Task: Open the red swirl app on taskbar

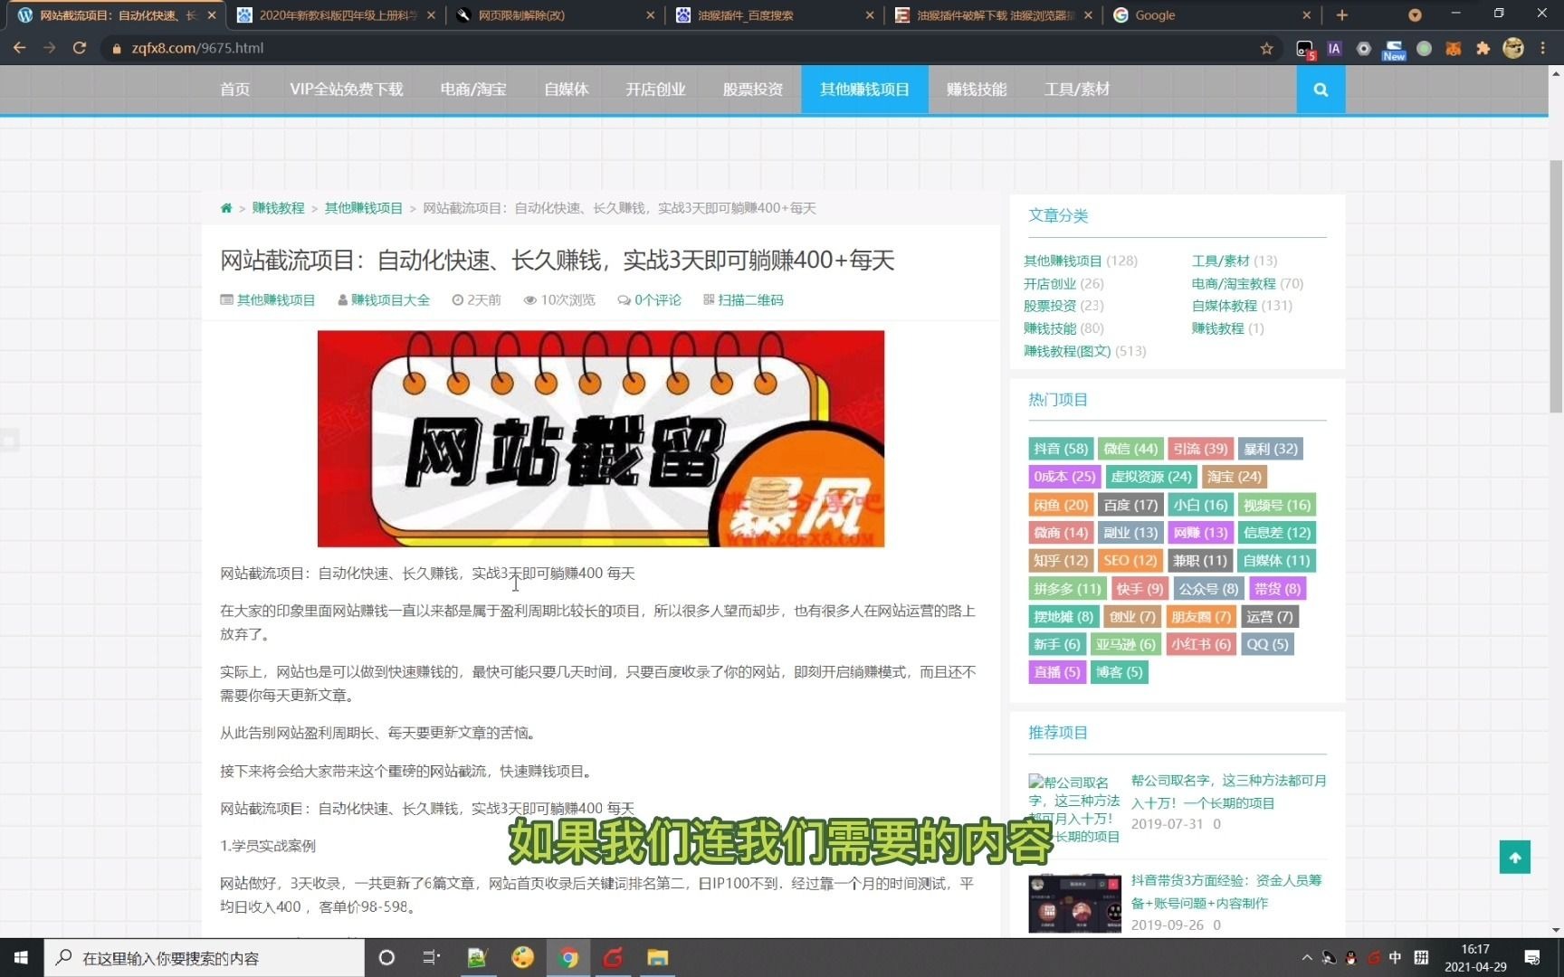Action: 613,957
